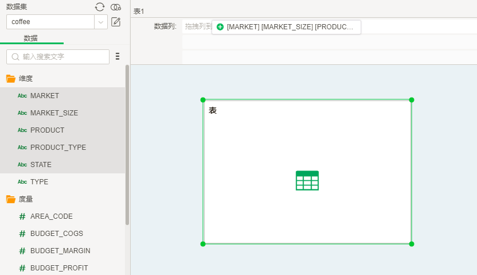Select the PRODUCT_TYPE dimension field

pyautogui.click(x=58, y=148)
